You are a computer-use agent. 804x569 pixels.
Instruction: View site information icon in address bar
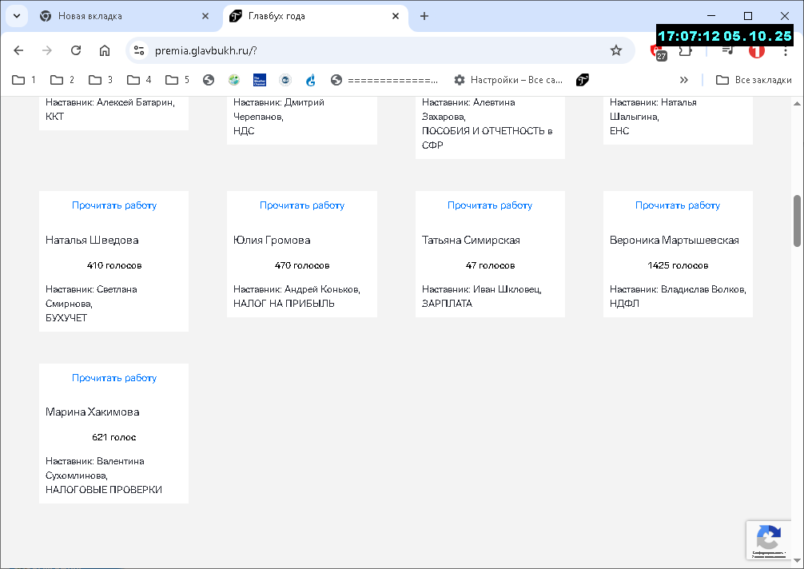[x=139, y=50]
